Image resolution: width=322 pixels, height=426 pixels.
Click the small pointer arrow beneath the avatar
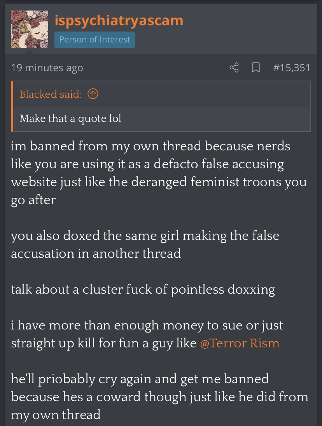[x=29, y=52]
